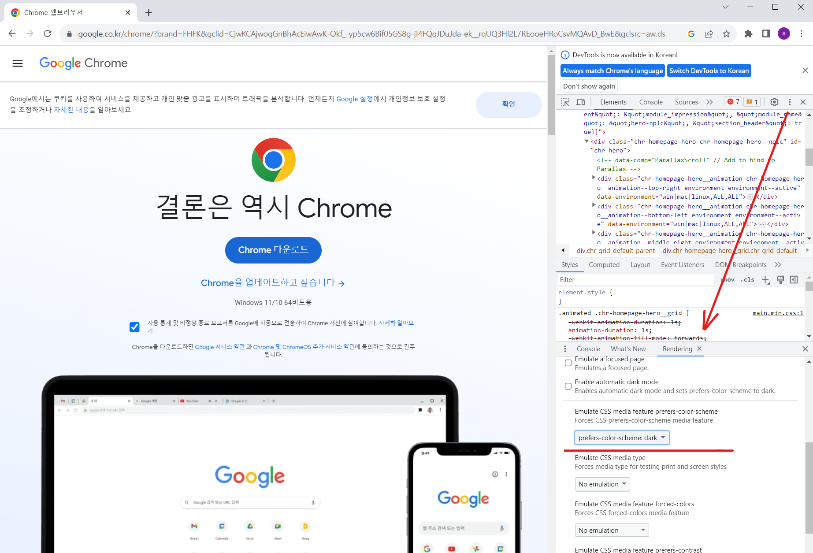Open Chrome three-dot menu
The image size is (813, 553).
[802, 33]
